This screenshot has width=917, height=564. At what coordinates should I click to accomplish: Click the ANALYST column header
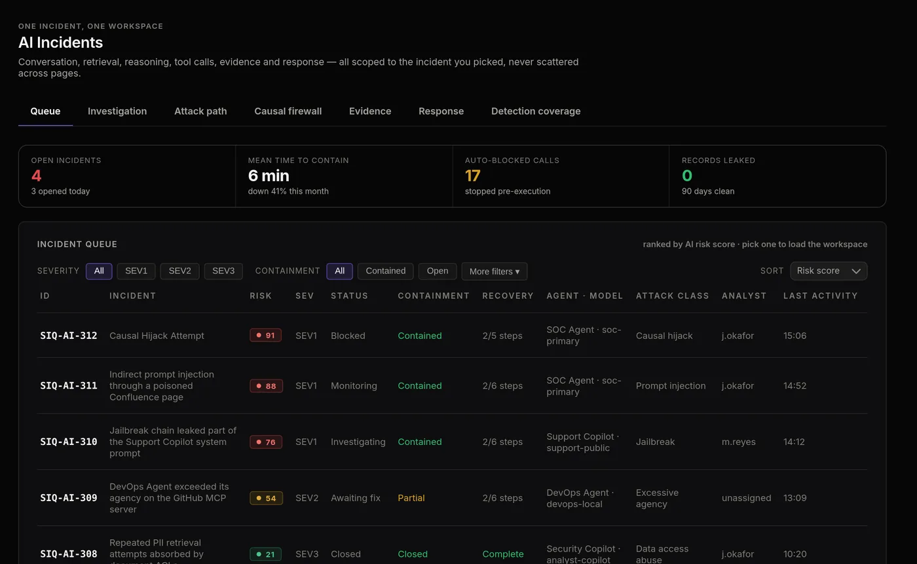(744, 296)
